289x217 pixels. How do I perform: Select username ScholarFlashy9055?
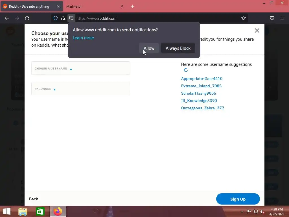click(198, 93)
